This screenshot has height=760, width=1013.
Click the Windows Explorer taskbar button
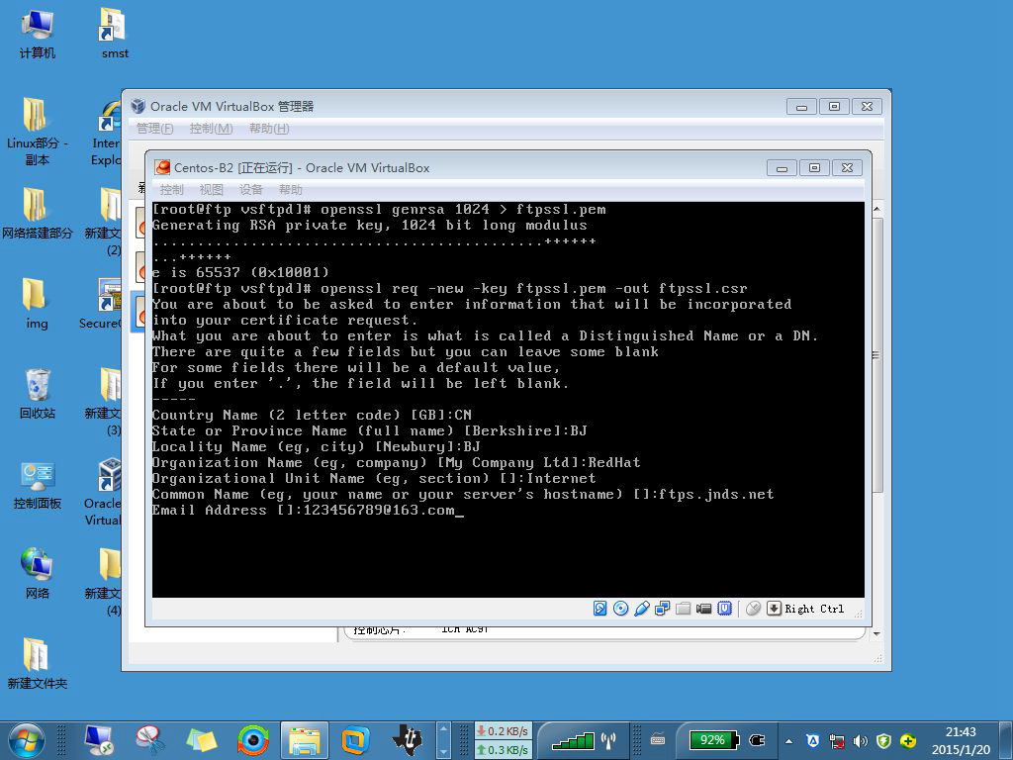[305, 740]
